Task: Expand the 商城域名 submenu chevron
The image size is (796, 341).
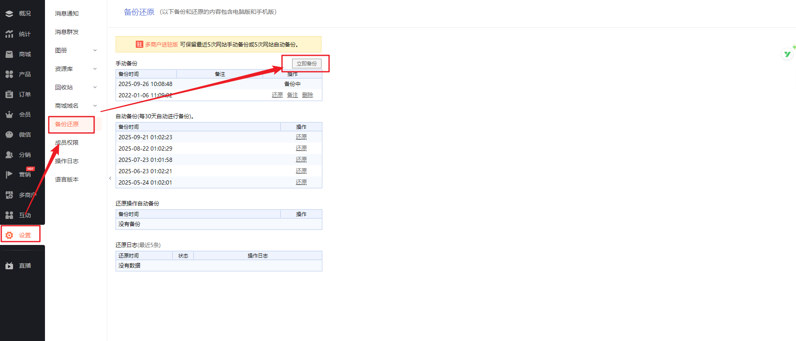Action: [x=95, y=106]
